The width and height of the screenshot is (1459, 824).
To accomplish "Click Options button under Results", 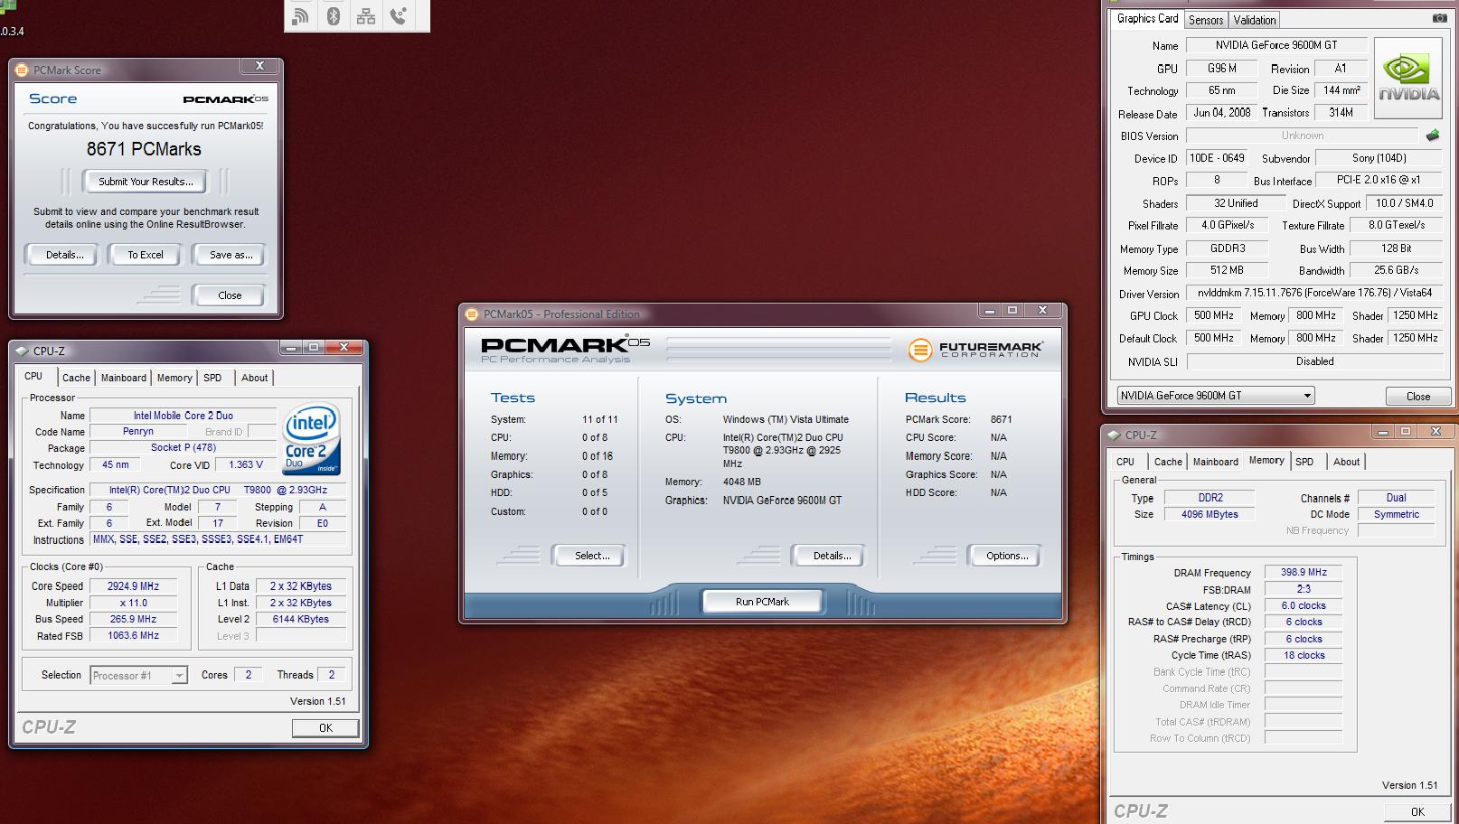I will click(x=1007, y=556).
